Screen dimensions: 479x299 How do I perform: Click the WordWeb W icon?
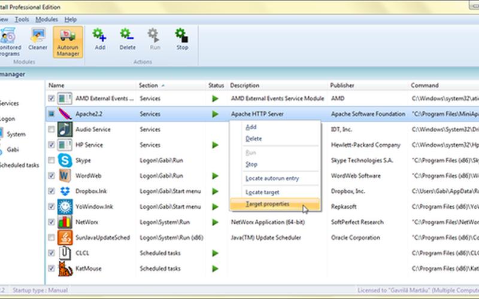(x=65, y=176)
